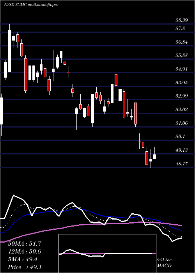Click the tallest white candlestick near the 57.8 level
The image size is (195, 273).
(x=9, y=51)
